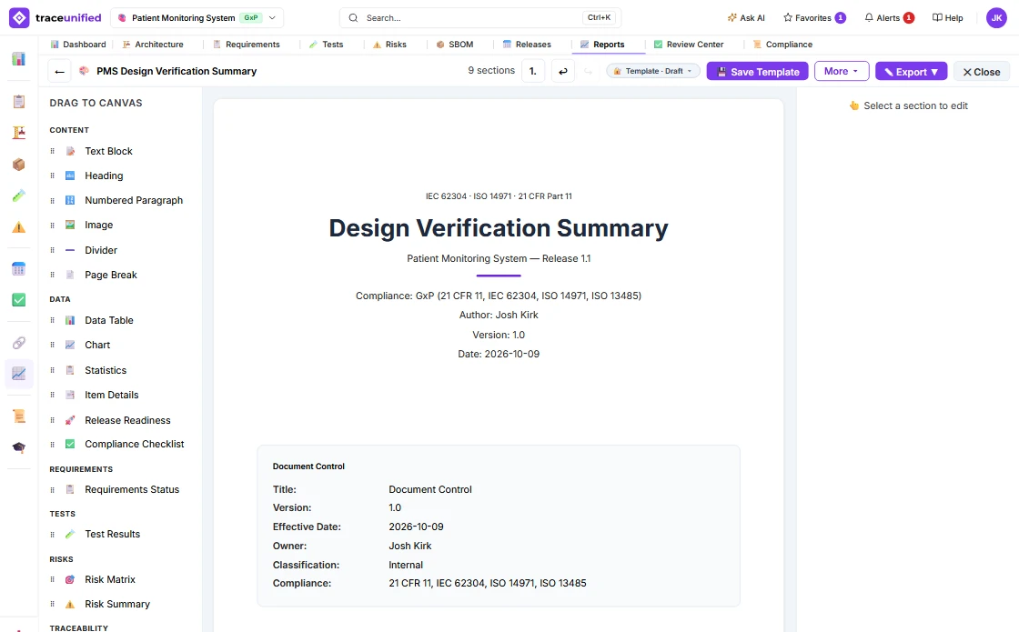Select the Data Table component icon

coord(70,320)
